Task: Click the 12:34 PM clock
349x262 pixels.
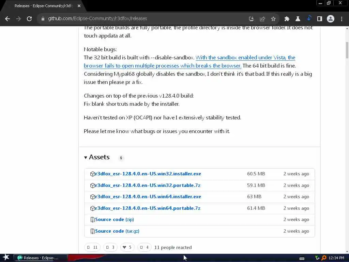Action: tap(336, 258)
